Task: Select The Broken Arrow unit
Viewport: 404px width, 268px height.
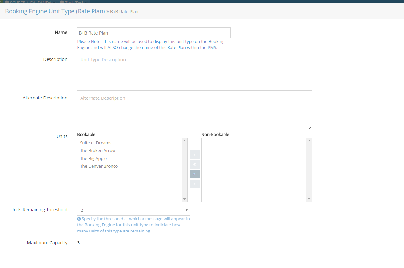Action: point(98,151)
